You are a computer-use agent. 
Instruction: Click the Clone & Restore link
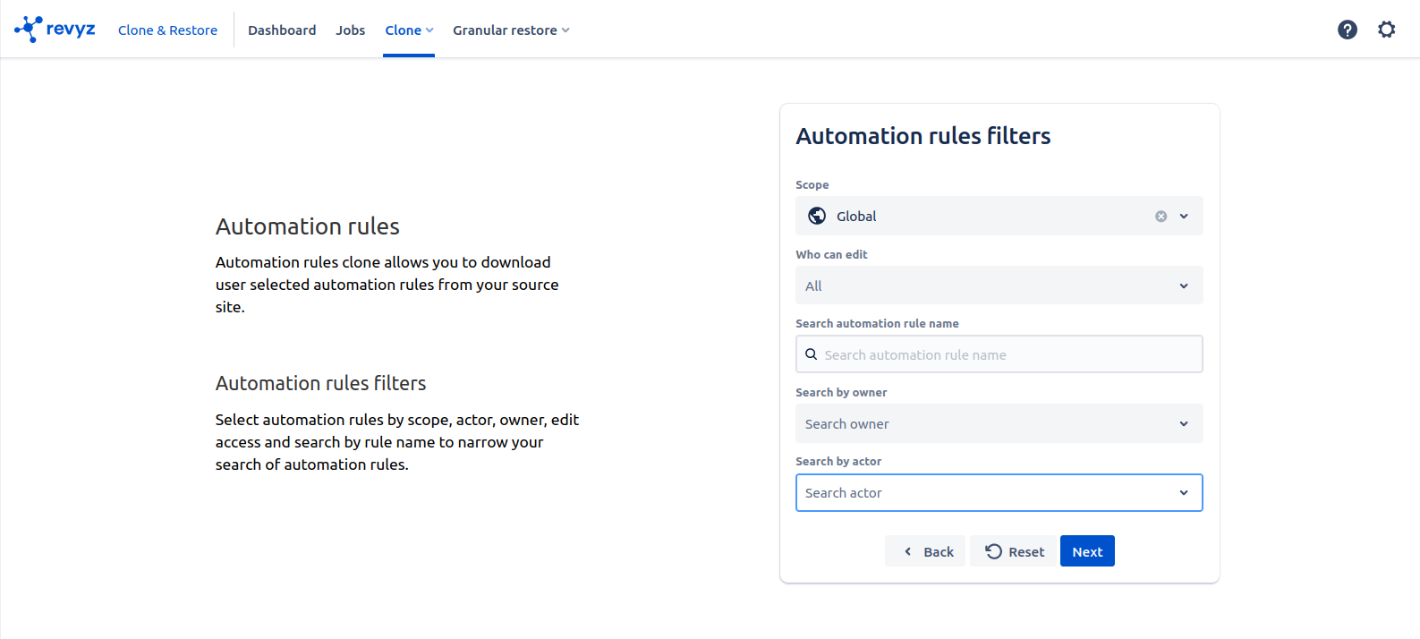point(167,30)
